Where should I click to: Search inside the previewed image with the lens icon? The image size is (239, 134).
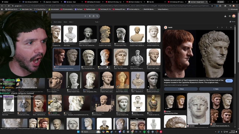click(166, 74)
